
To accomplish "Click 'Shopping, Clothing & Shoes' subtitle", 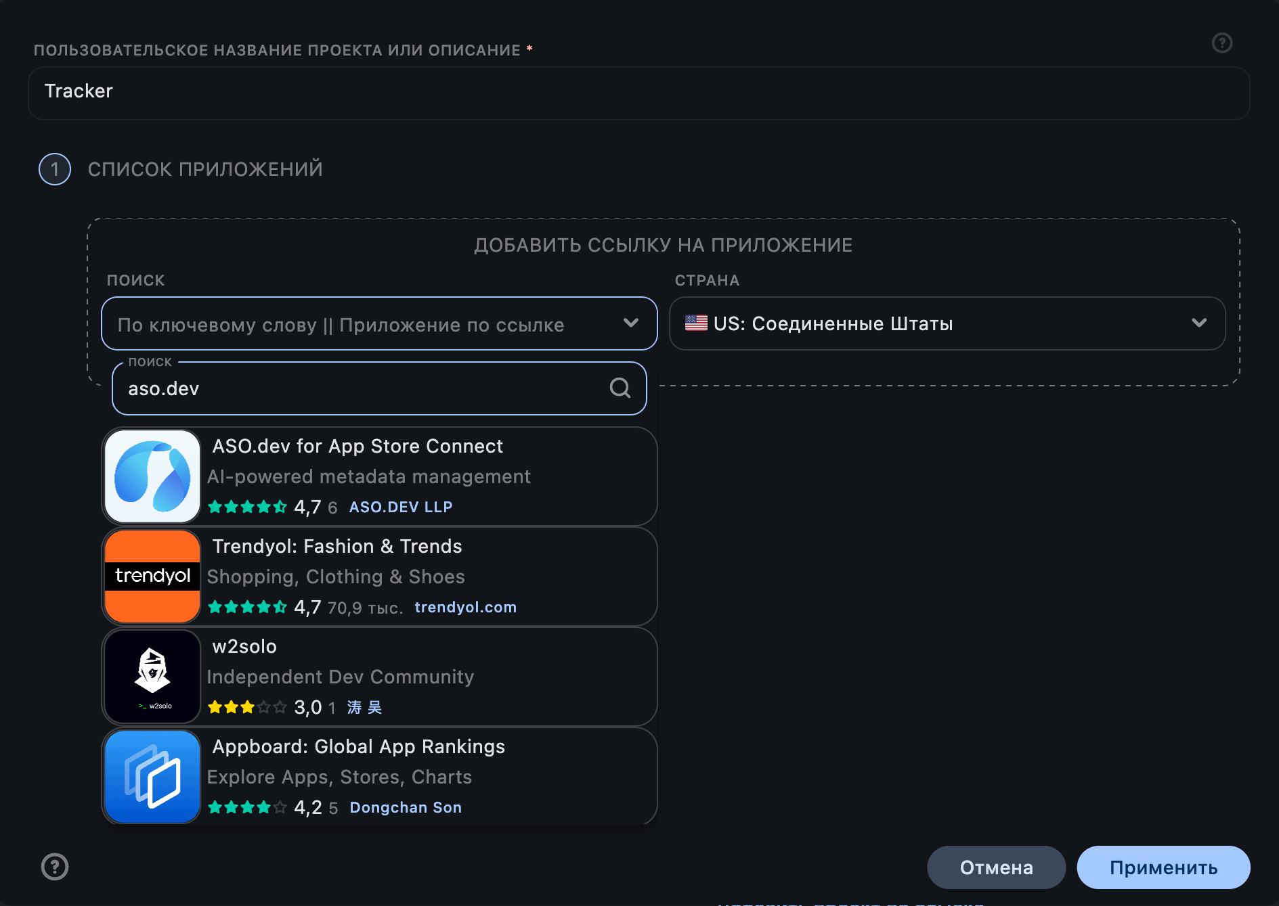I will pos(336,576).
